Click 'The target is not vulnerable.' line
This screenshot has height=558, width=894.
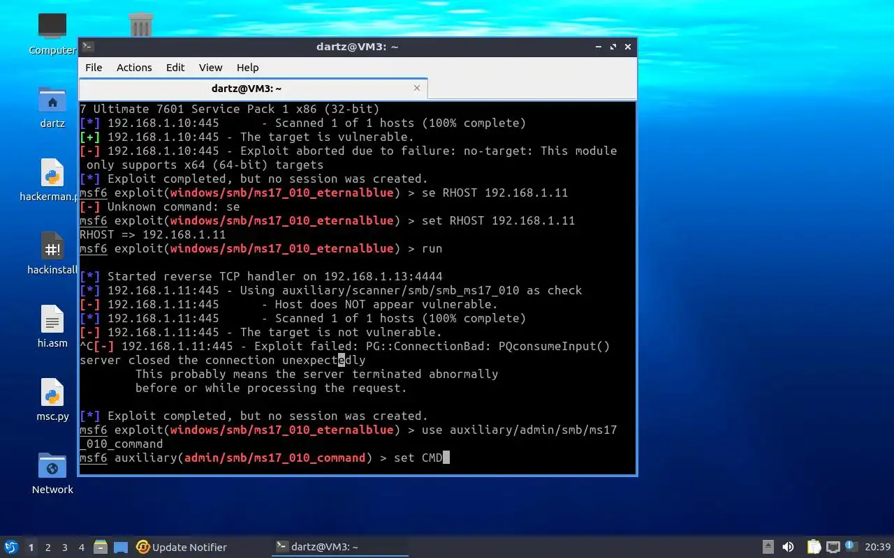(x=261, y=332)
